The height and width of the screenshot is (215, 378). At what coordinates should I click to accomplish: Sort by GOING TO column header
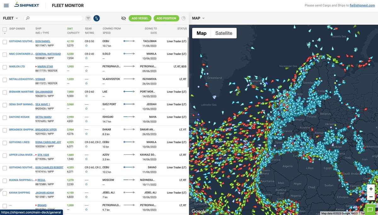pos(151,28)
